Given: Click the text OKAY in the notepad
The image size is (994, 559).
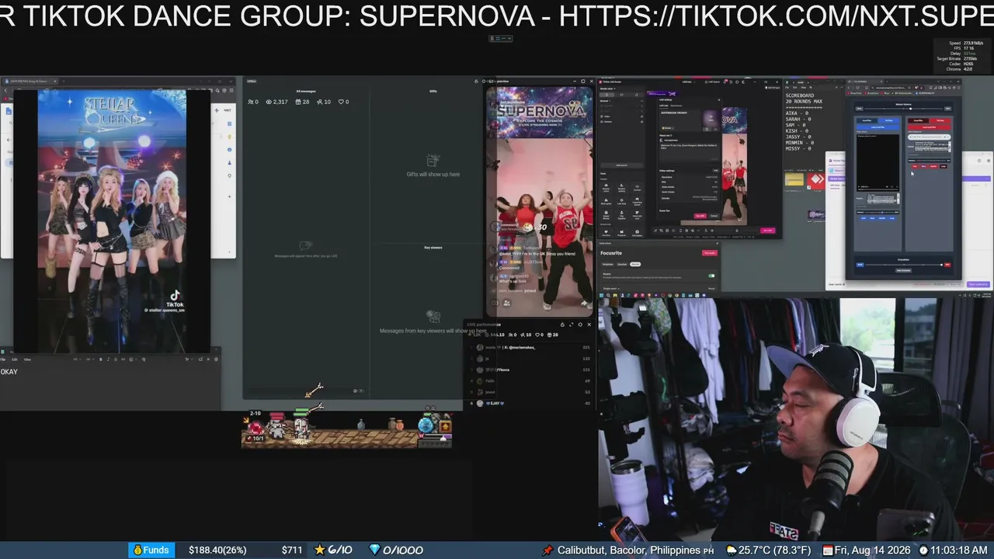Looking at the screenshot, I should (x=9, y=372).
